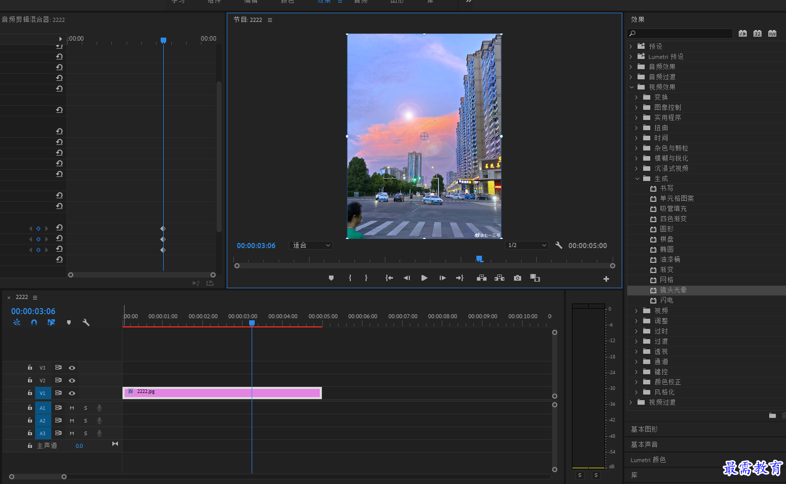Open timeline display settings wrench
The height and width of the screenshot is (484, 786).
86,322
